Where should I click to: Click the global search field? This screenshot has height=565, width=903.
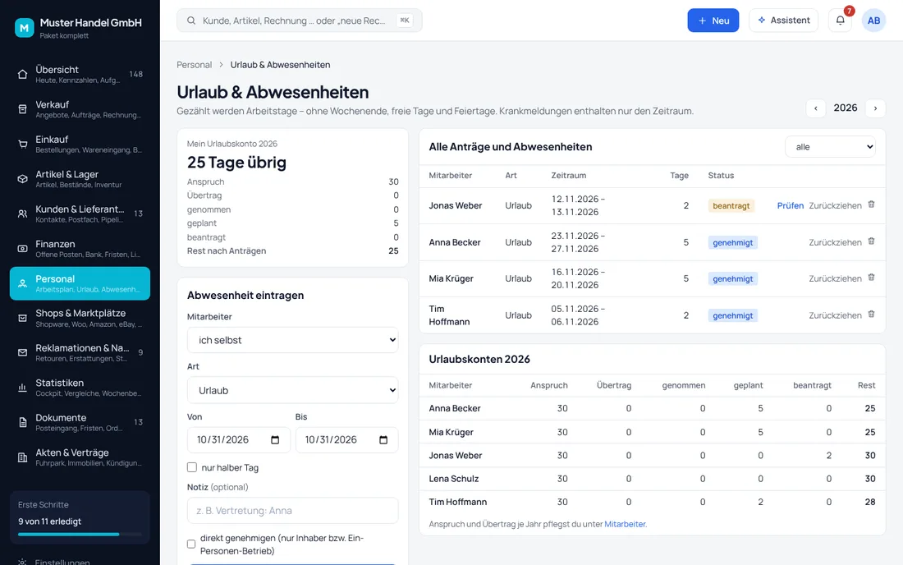(x=300, y=21)
